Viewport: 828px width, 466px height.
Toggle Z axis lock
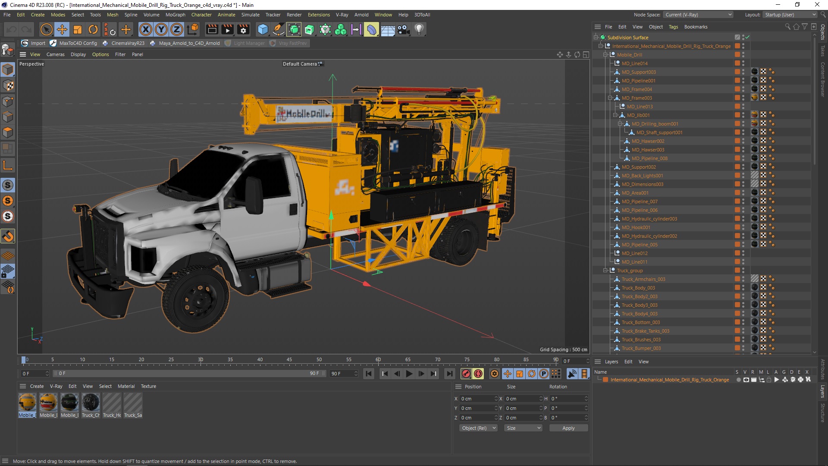177,29
